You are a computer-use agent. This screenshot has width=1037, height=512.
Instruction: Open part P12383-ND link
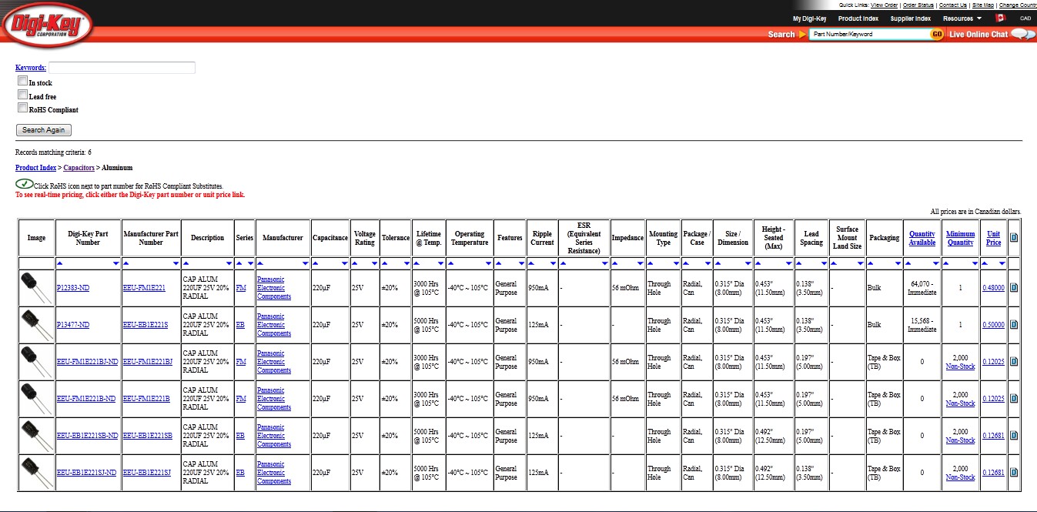[73, 288]
